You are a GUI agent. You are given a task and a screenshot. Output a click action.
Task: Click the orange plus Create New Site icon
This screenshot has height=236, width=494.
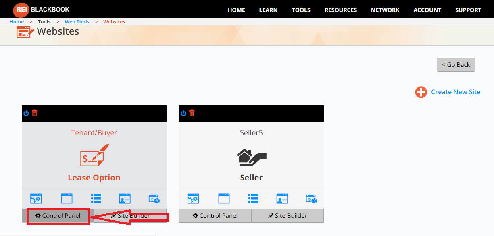coord(421,92)
